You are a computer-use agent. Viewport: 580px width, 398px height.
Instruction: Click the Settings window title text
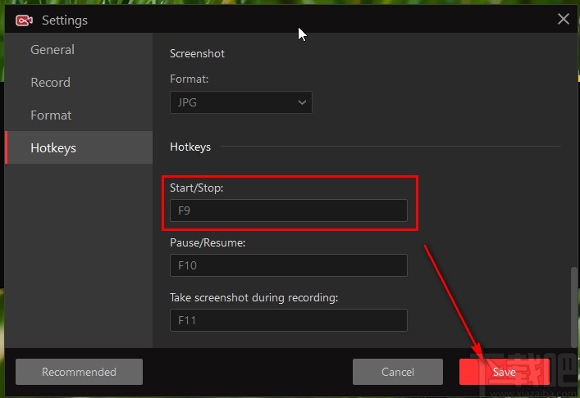pos(65,20)
